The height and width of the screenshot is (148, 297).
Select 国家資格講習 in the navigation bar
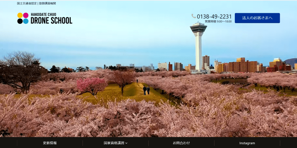click(114, 143)
